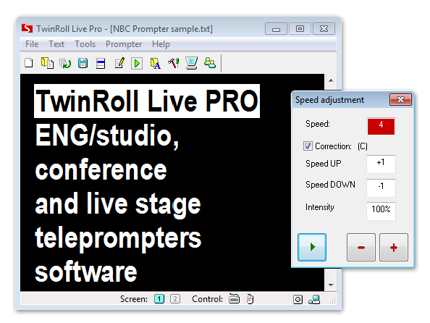Close the TwinRoll Live Pro window
430x323 pixels.
pyautogui.click(x=324, y=29)
